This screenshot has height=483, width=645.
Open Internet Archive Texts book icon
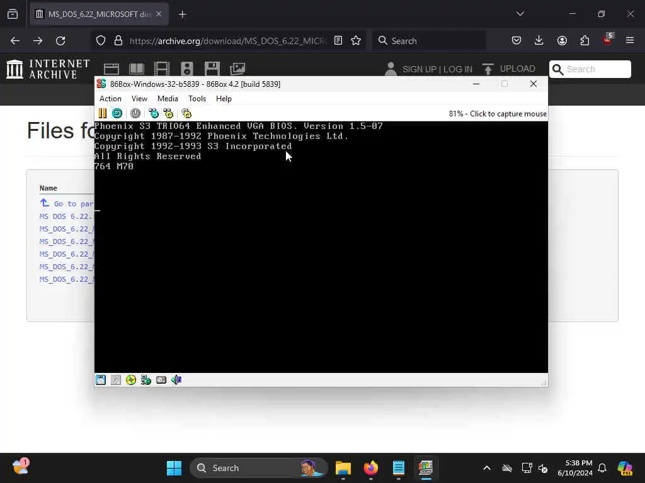[x=137, y=69]
